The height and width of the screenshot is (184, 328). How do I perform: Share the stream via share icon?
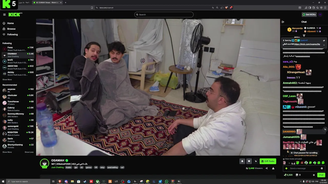tap(266, 168)
